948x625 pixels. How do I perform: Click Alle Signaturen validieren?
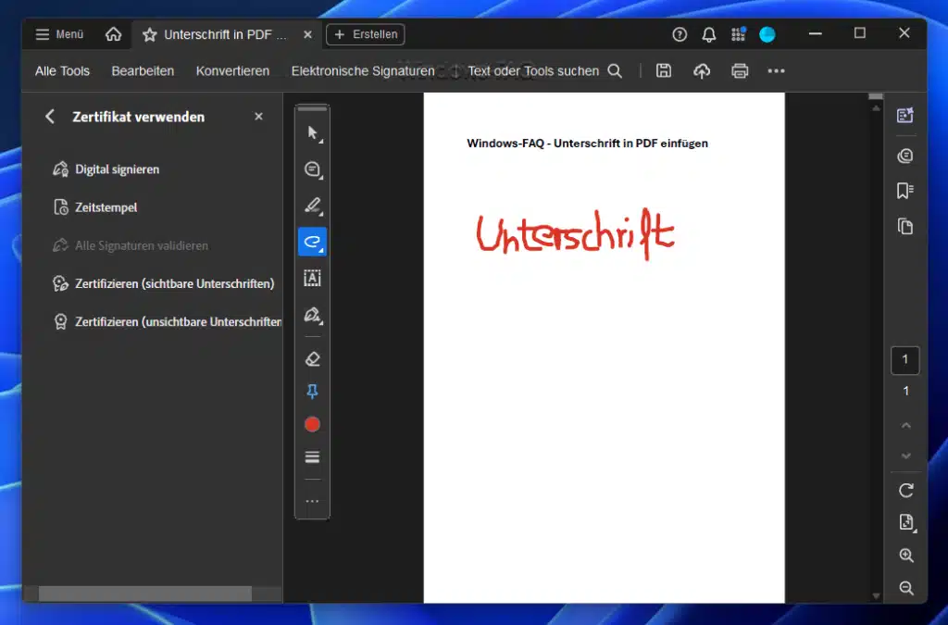pyautogui.click(x=130, y=245)
